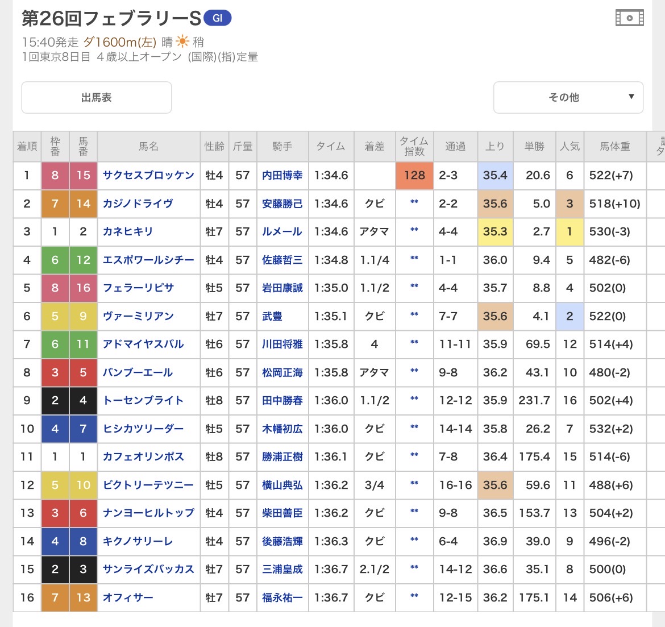Open jockey link 武豊
This screenshot has height=627, width=665.
pos(272,316)
